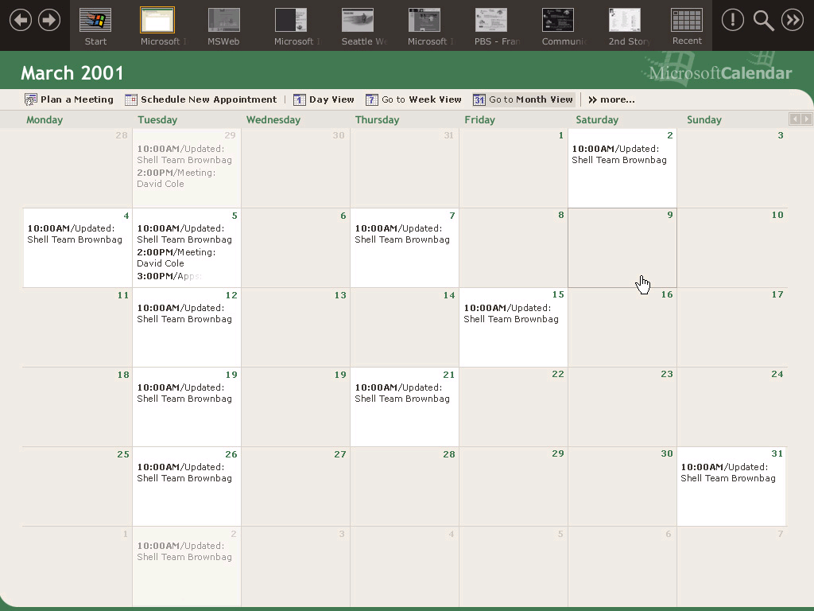Open the Shell Team Brownbag event on Thursday 7
This screenshot has width=814, height=611.
pyautogui.click(x=402, y=234)
